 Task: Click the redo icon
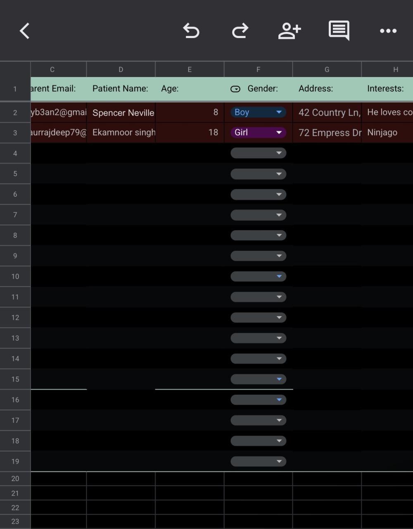(240, 31)
